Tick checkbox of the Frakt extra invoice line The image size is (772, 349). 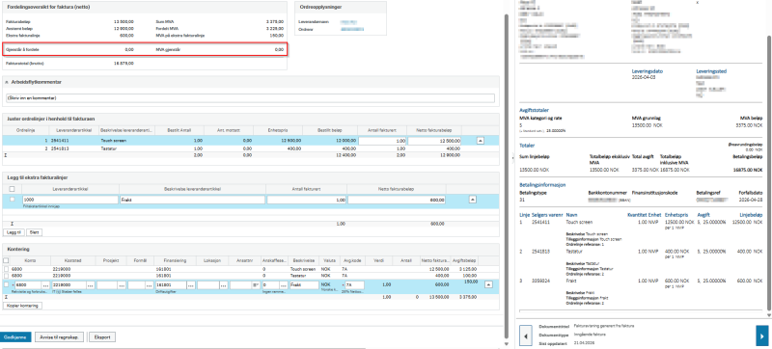12,200
